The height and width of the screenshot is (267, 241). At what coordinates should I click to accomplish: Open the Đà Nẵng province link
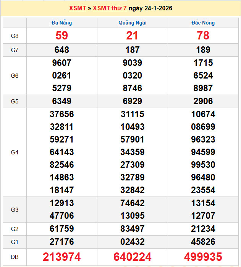coord(62,23)
